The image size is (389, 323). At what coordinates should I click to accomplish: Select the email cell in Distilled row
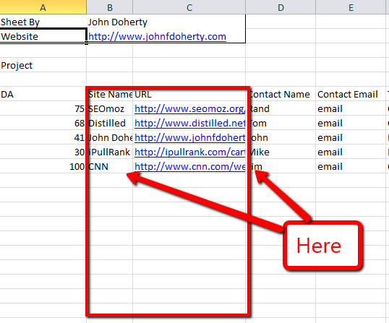pos(351,123)
